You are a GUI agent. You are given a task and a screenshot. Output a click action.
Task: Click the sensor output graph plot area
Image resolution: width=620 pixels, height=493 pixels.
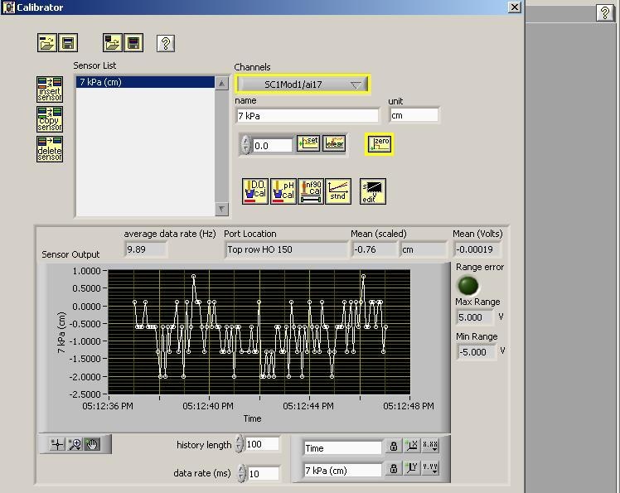tap(259, 332)
